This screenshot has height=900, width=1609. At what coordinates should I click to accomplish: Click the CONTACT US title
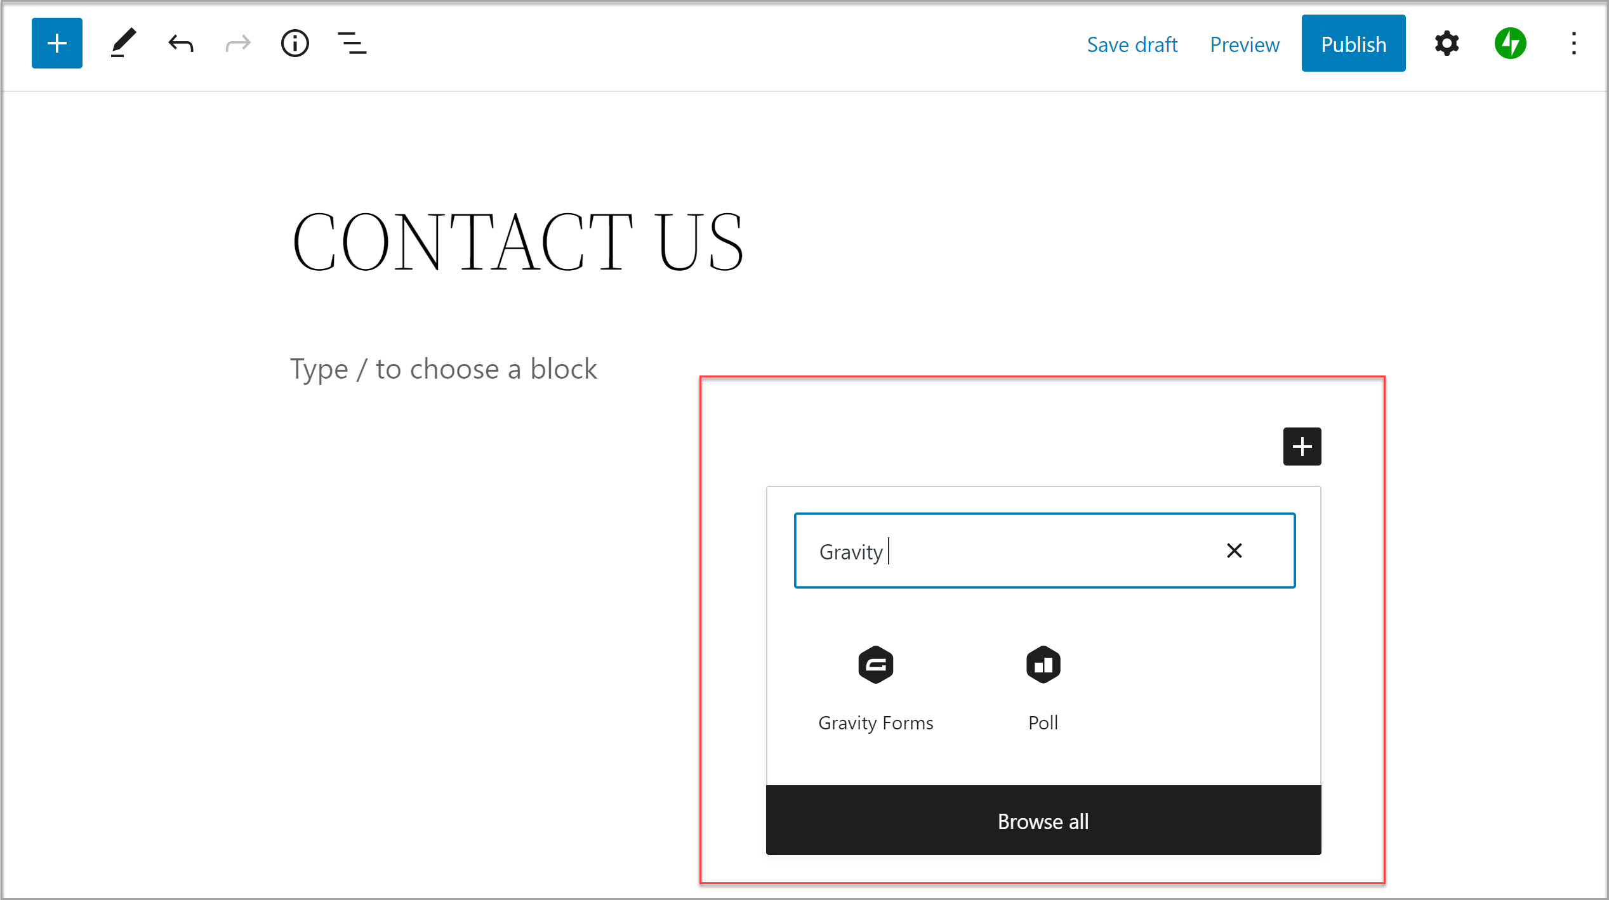click(518, 242)
